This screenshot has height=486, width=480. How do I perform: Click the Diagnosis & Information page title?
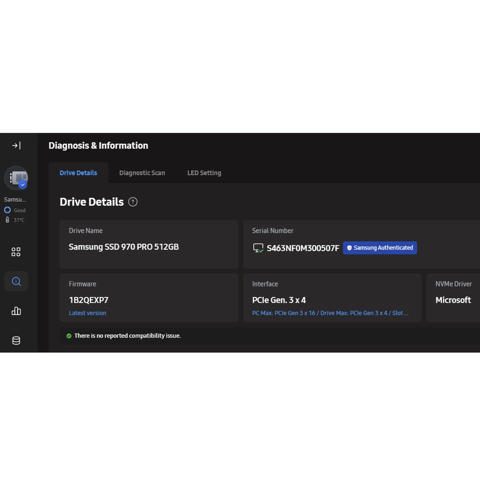[98, 146]
